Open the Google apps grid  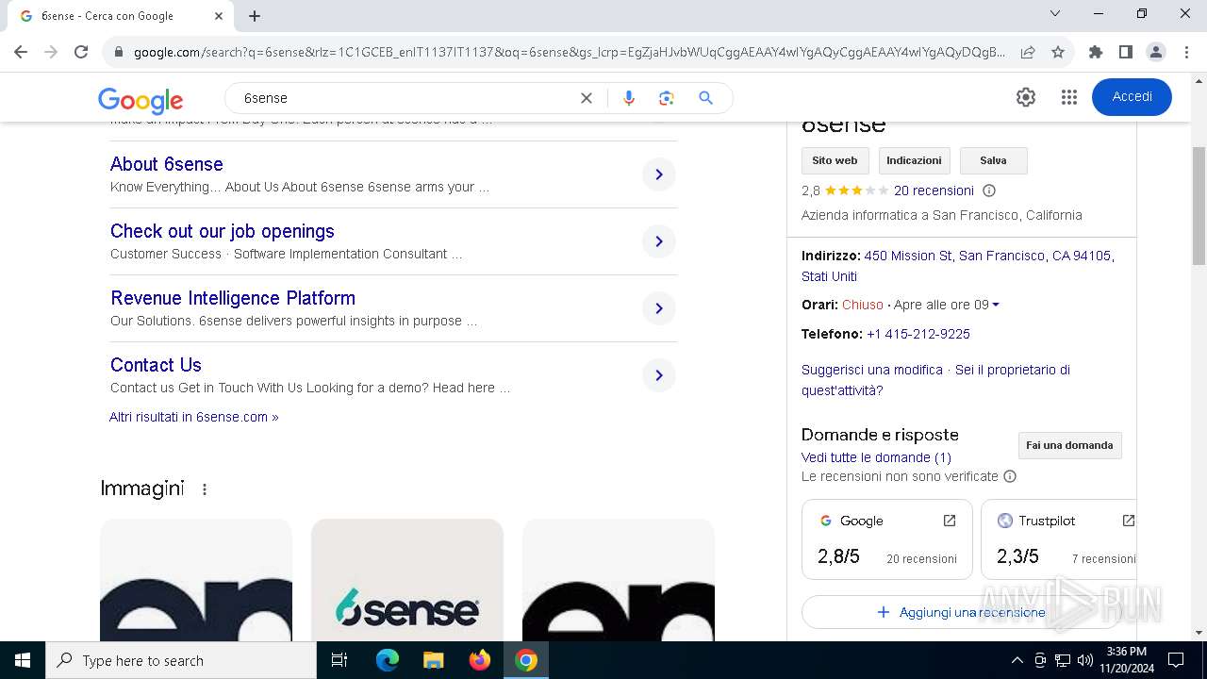(x=1068, y=97)
